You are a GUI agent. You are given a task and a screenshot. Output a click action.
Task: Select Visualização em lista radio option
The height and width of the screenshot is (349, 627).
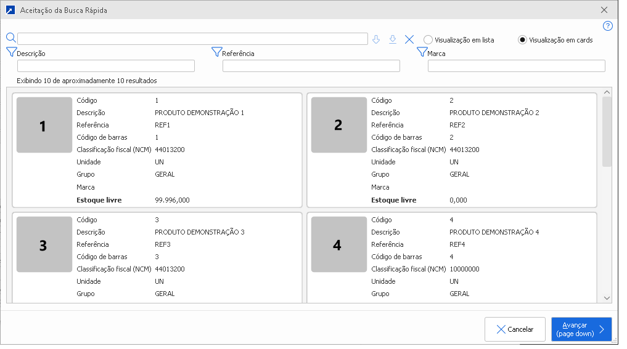click(428, 40)
